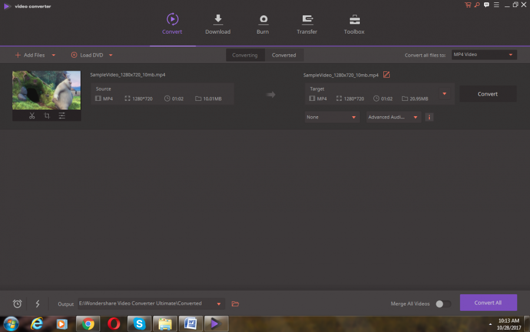Toggle the Merge All Videos switch

point(443,304)
